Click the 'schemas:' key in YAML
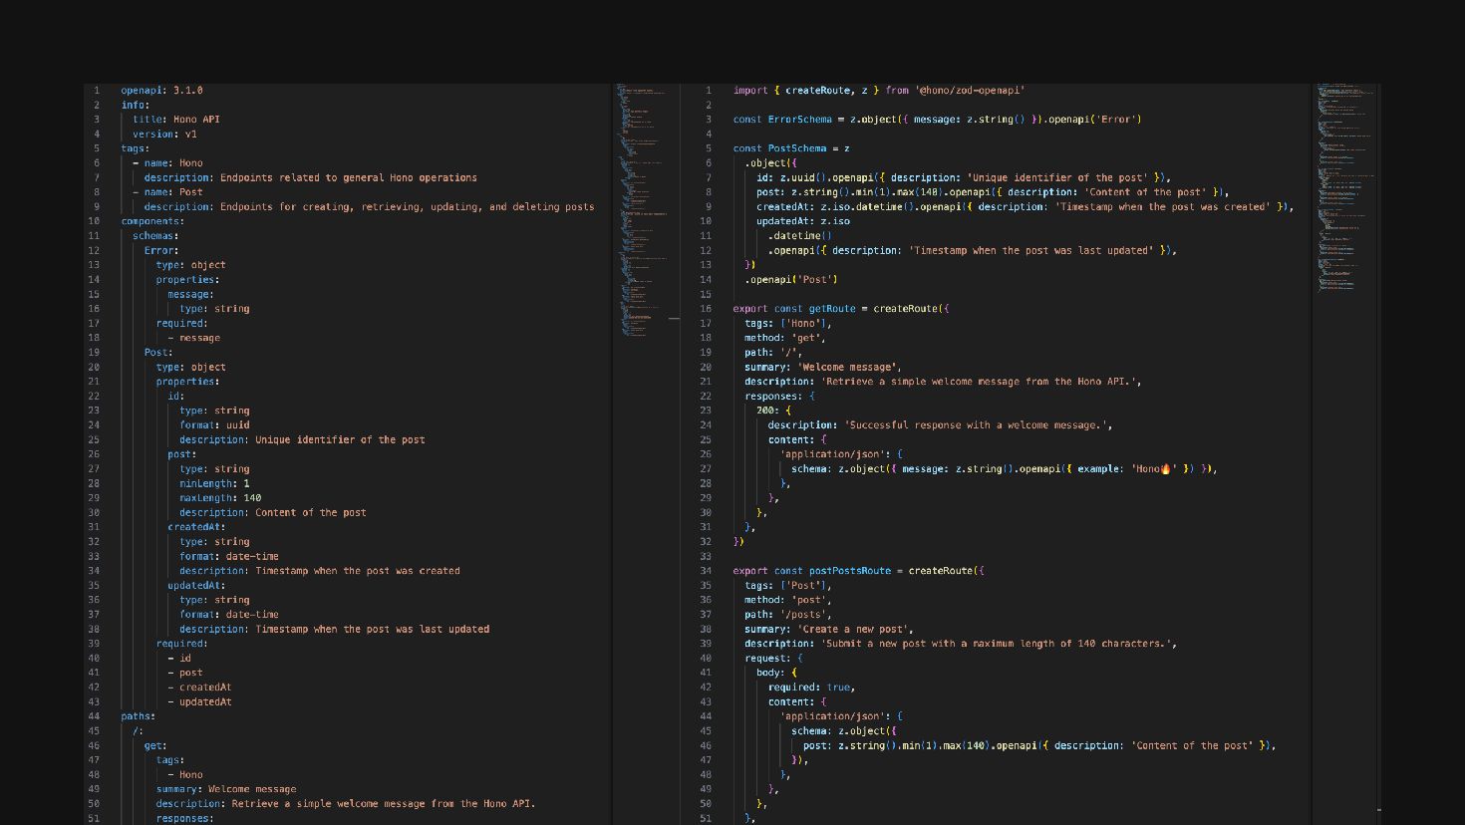Image resolution: width=1465 pixels, height=825 pixels. (155, 236)
